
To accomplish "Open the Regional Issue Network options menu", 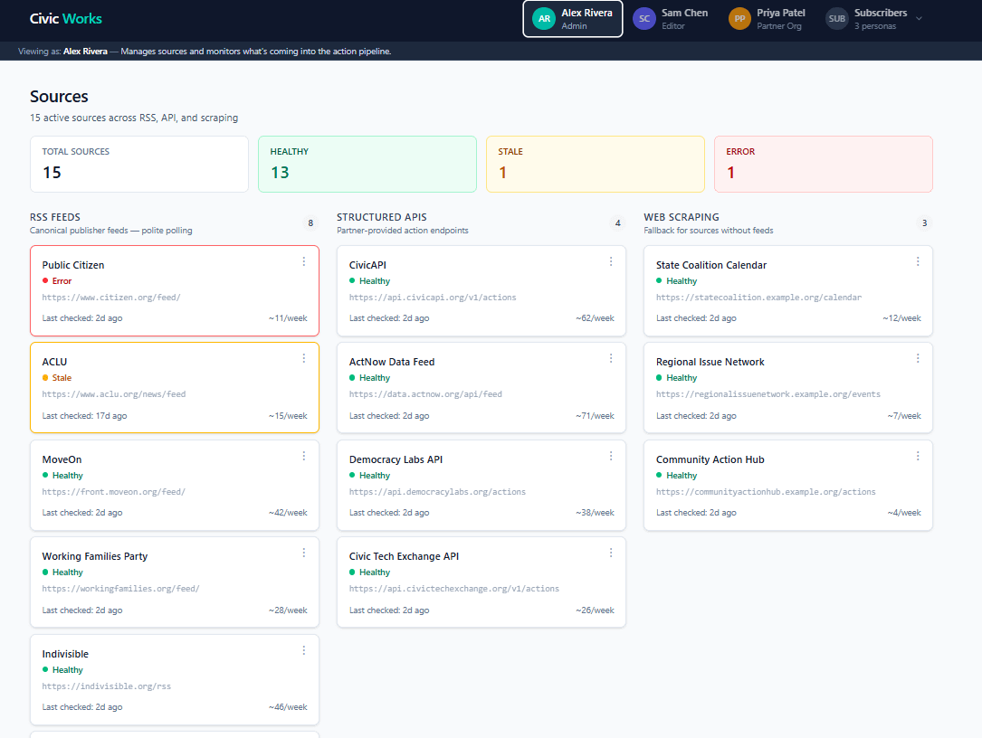I will pyautogui.click(x=918, y=358).
